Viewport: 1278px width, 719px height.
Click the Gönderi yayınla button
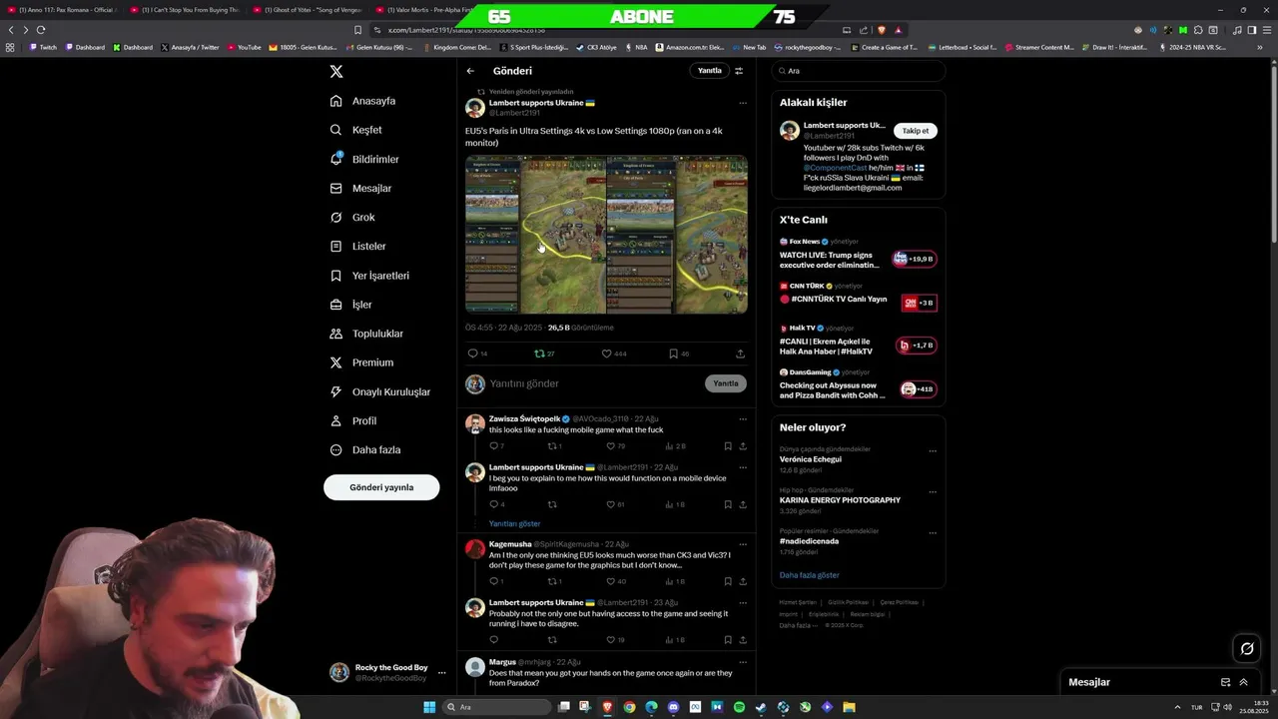(x=381, y=487)
